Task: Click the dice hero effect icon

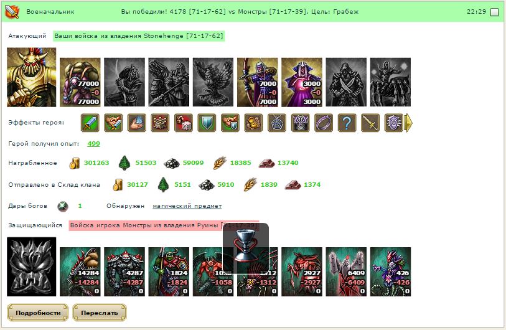Action: click(184, 123)
